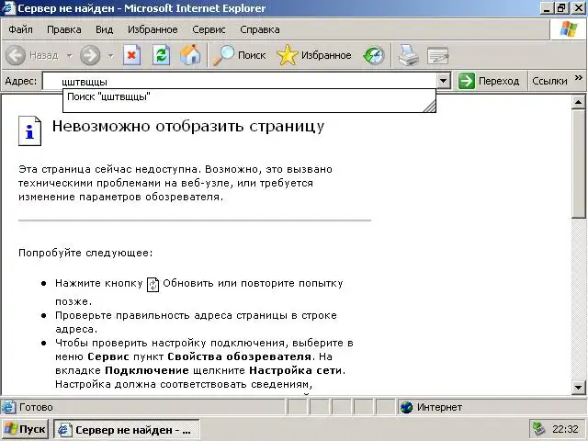Expand the Ссылки chevron overflow
Screen dimensions: 588x441
click(x=579, y=77)
